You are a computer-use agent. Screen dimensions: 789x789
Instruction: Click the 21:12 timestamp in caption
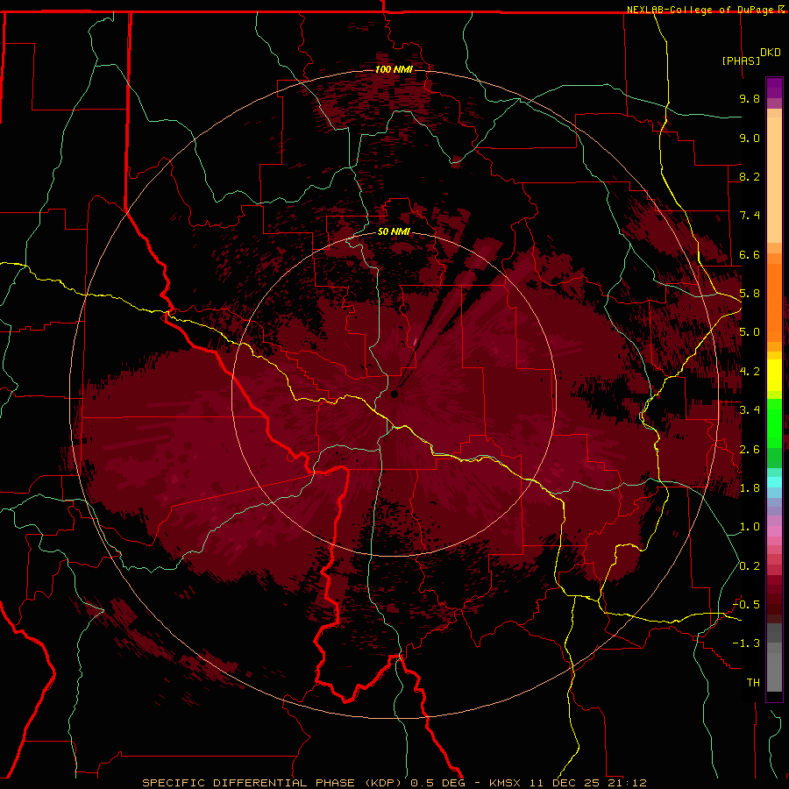tap(626, 783)
